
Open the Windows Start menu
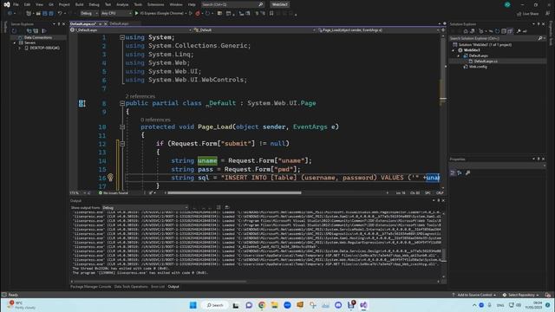click(193, 305)
